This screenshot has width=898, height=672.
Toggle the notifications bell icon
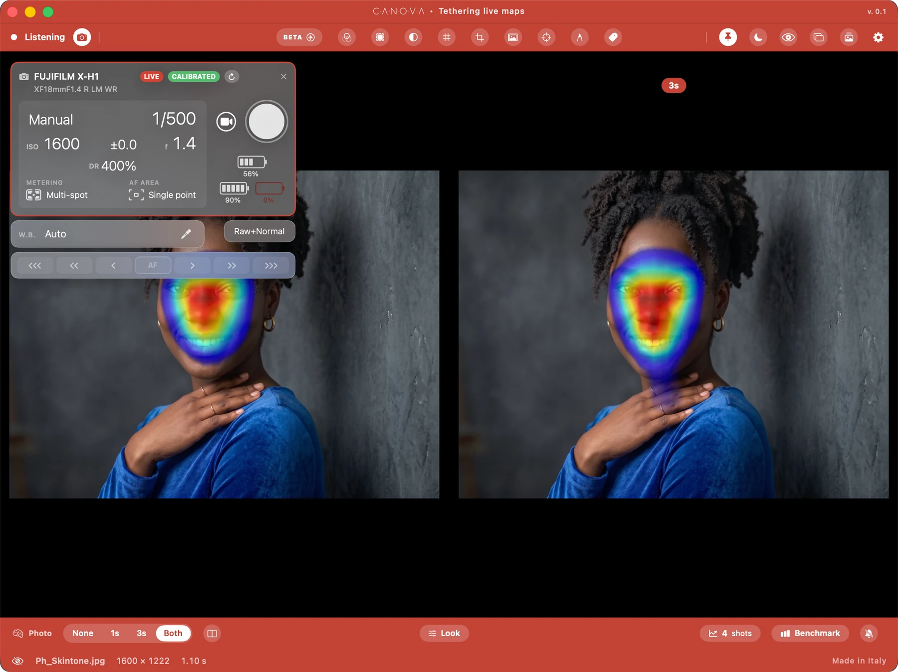(869, 633)
